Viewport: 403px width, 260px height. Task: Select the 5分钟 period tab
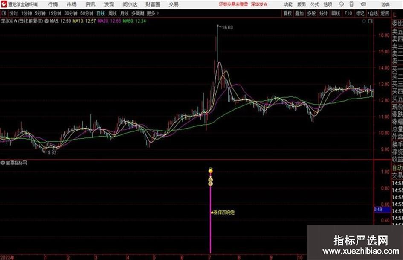40,13
